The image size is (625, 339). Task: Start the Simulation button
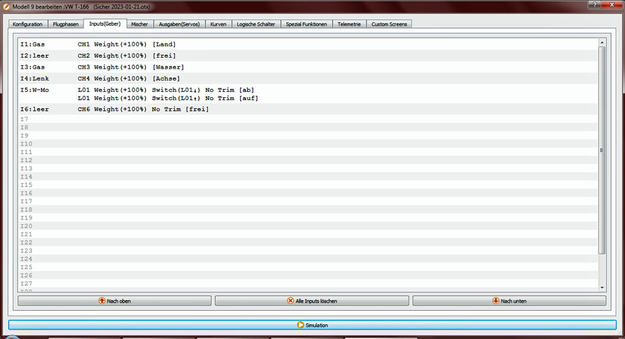312,325
